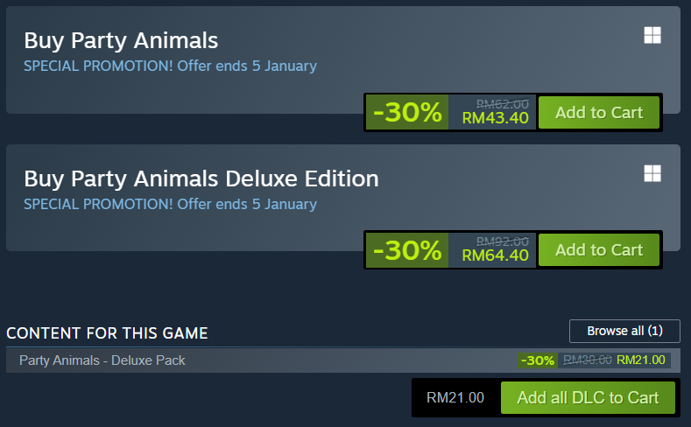The width and height of the screenshot is (691, 427).
Task: Click the struck-through RM62.00 original price
Action: pyautogui.click(x=502, y=104)
